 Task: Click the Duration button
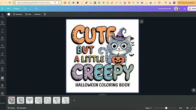coord(22,108)
